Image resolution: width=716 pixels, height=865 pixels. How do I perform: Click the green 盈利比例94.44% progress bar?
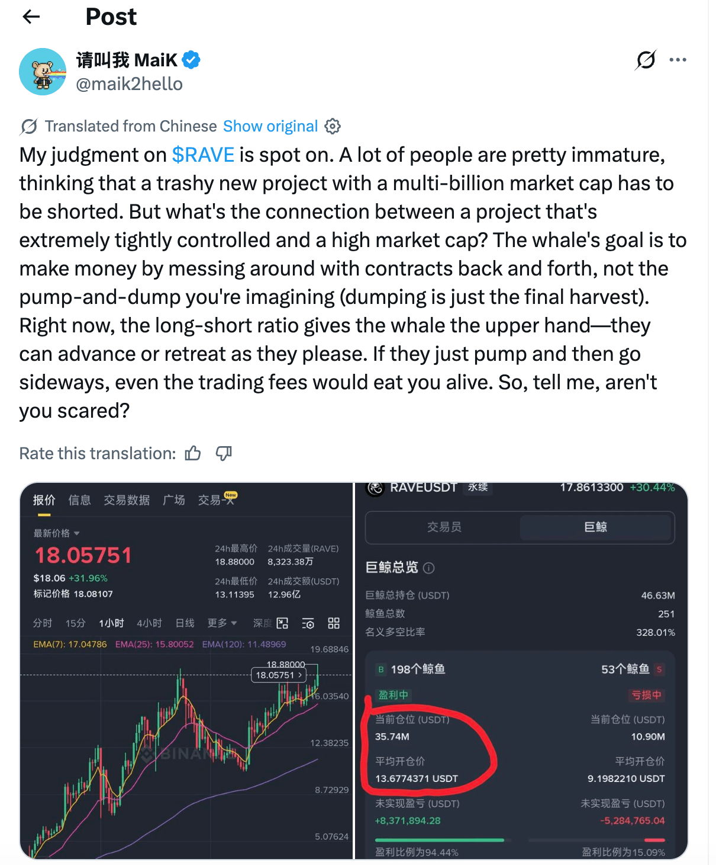point(439,840)
